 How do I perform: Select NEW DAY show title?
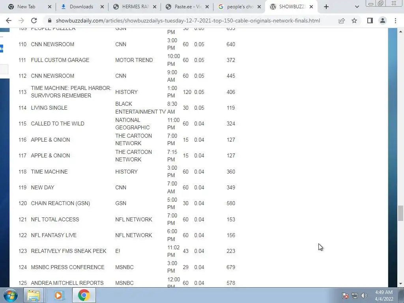[x=43, y=187]
